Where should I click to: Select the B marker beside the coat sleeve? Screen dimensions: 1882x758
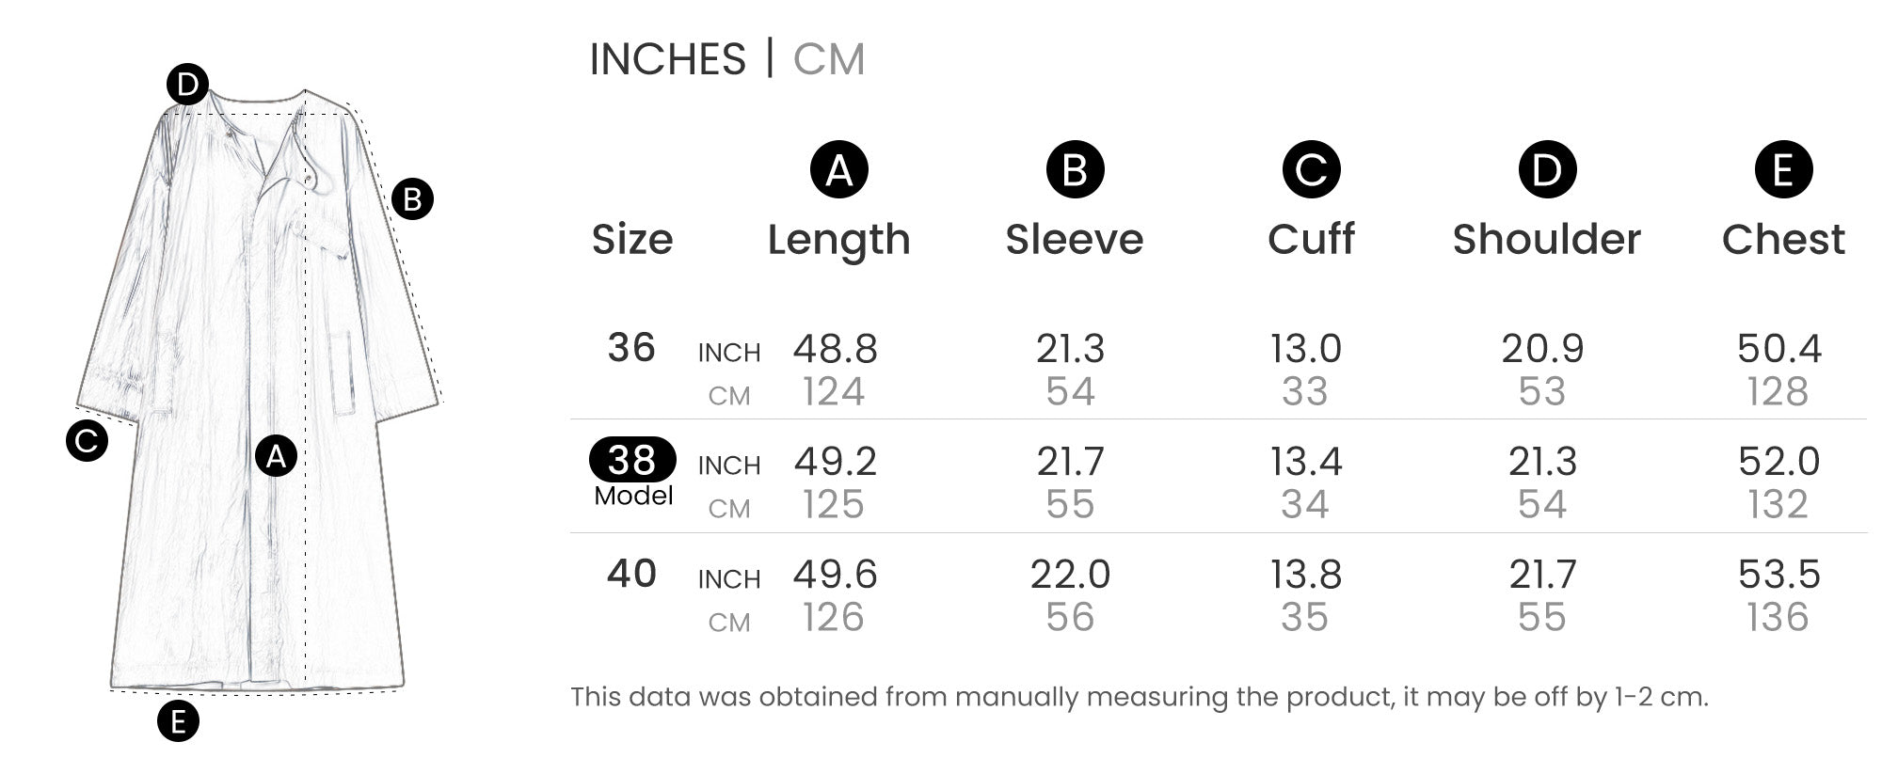[412, 199]
